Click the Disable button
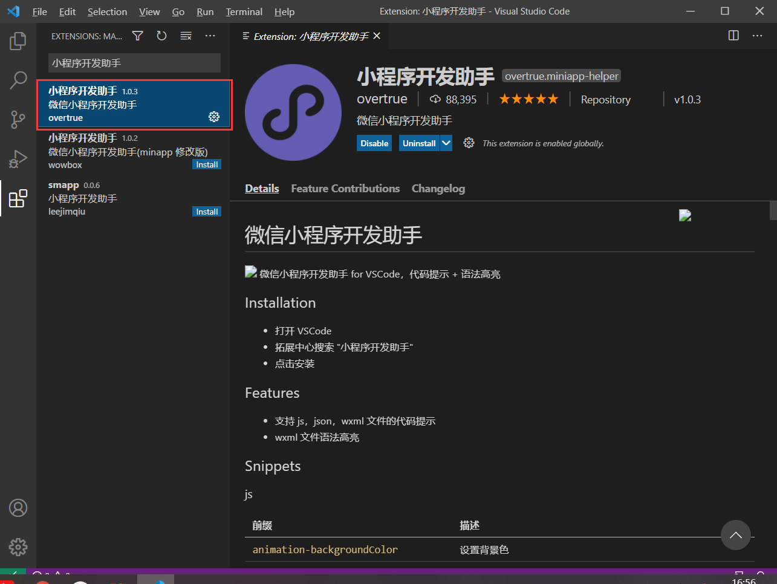The width and height of the screenshot is (777, 584). click(374, 143)
